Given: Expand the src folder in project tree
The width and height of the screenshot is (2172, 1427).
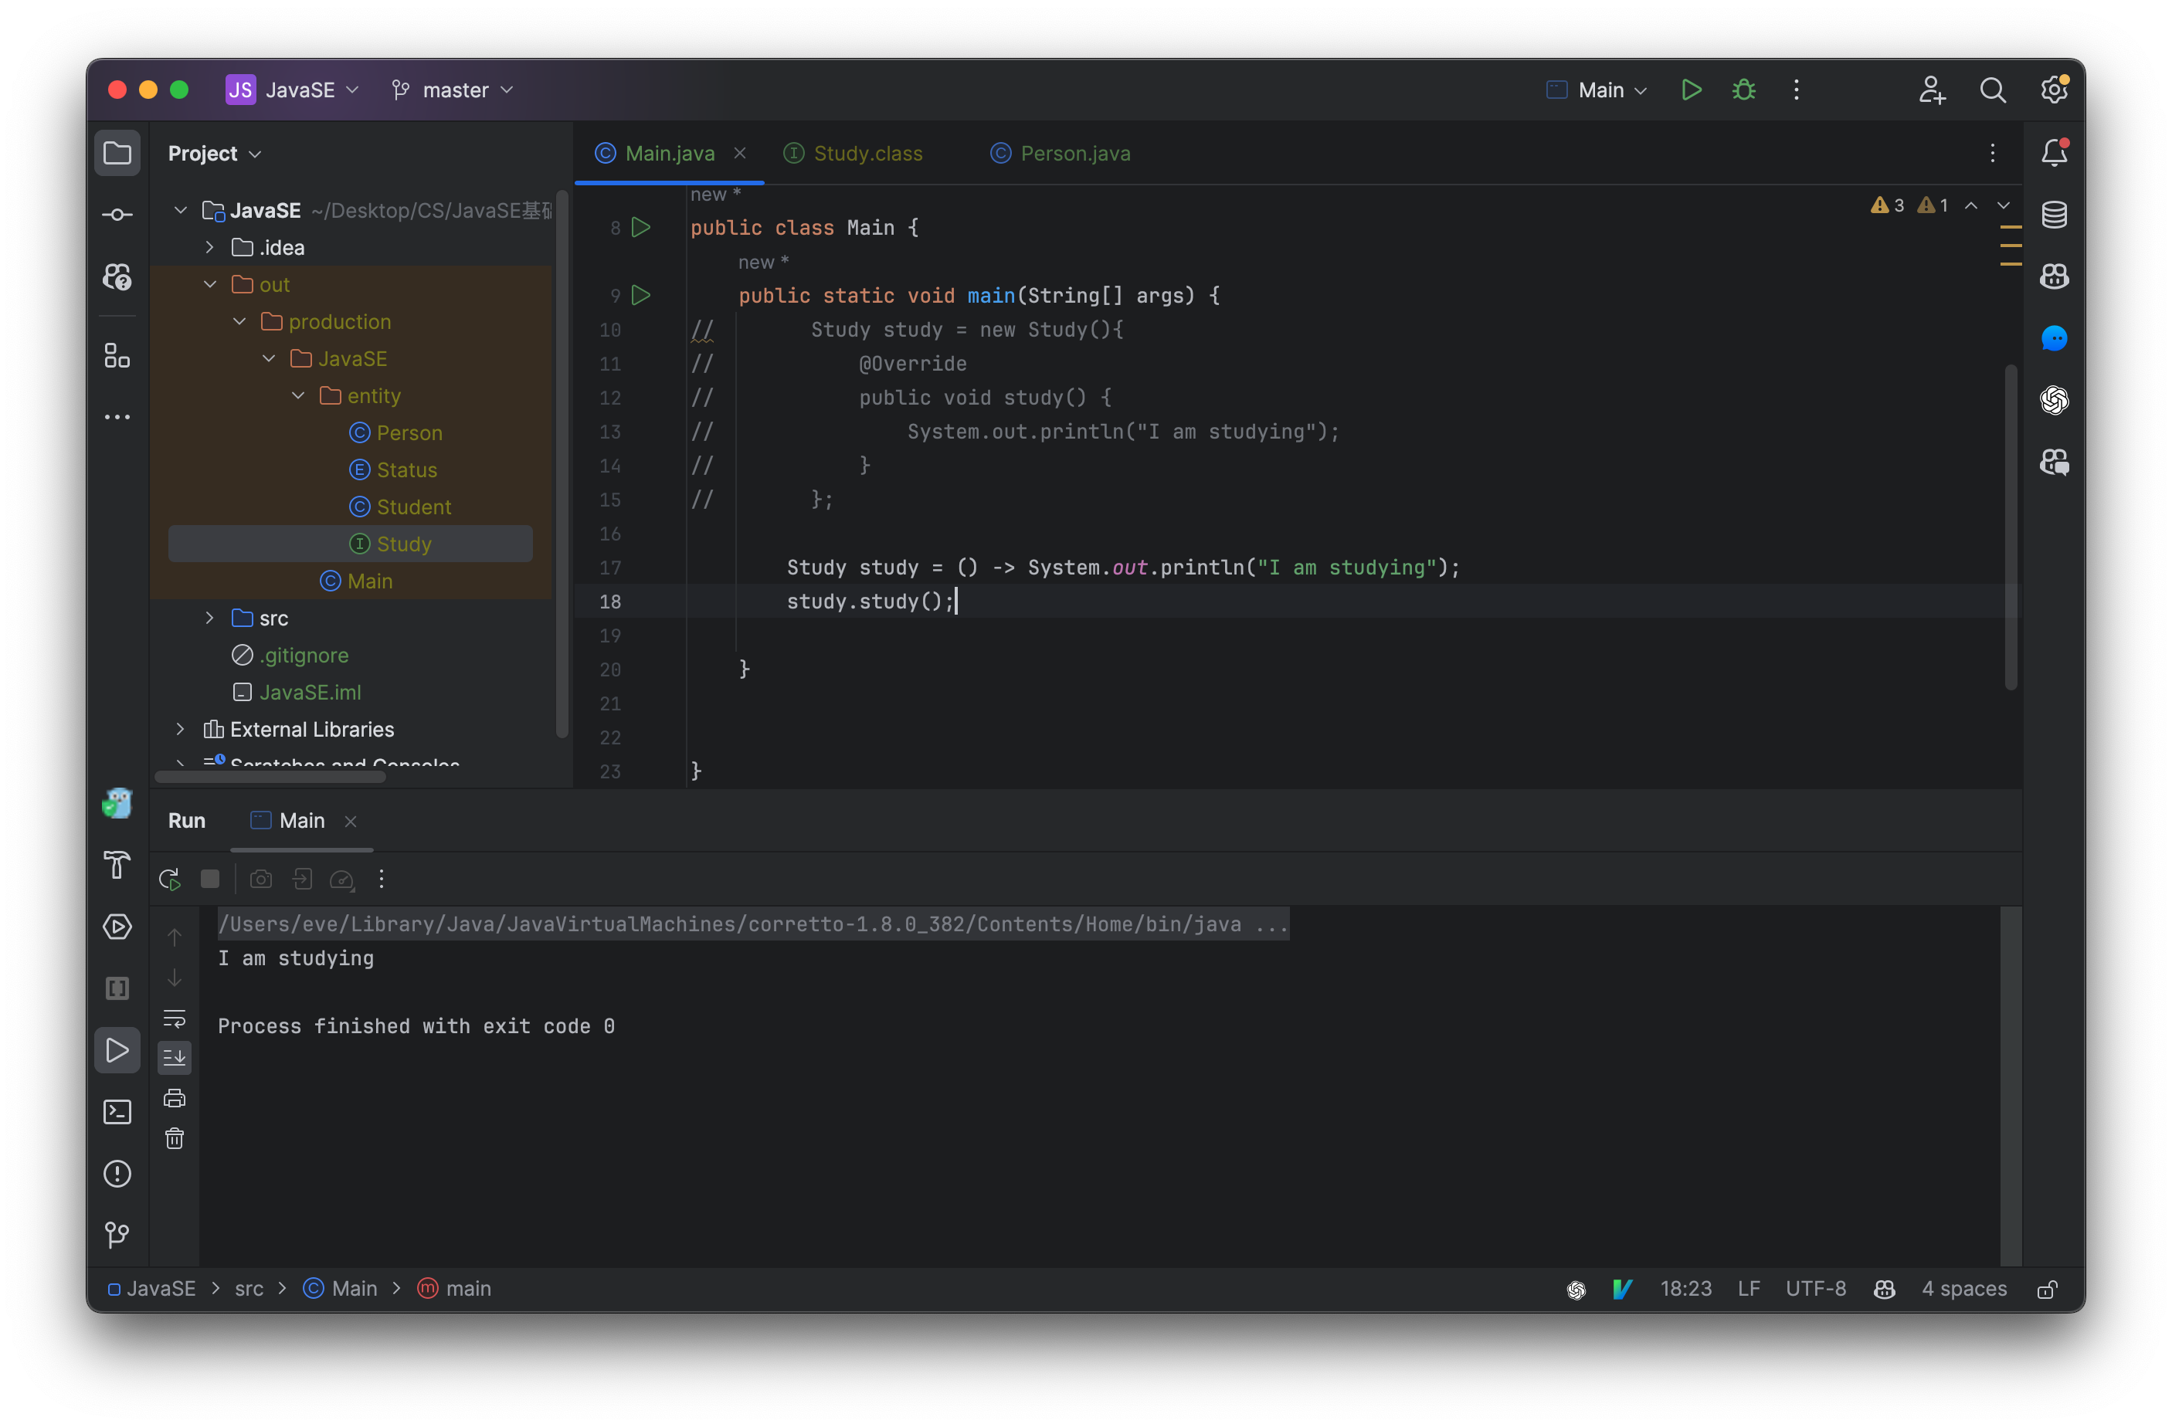Looking at the screenshot, I should click(x=209, y=618).
